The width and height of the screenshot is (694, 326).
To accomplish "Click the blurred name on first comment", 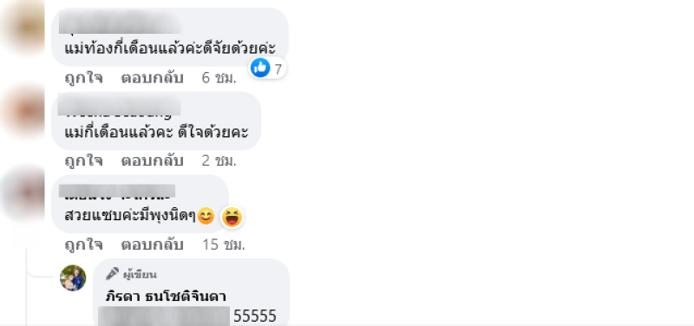I will (121, 23).
